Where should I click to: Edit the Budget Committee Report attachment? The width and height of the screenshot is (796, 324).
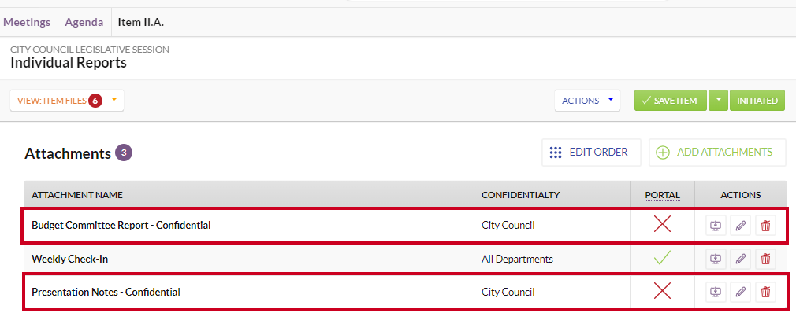(x=741, y=225)
